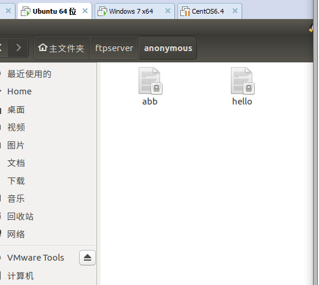Close the Ubuntu 64 位 tab
Image resolution: width=319 pixels, height=285 pixels.
click(85, 11)
